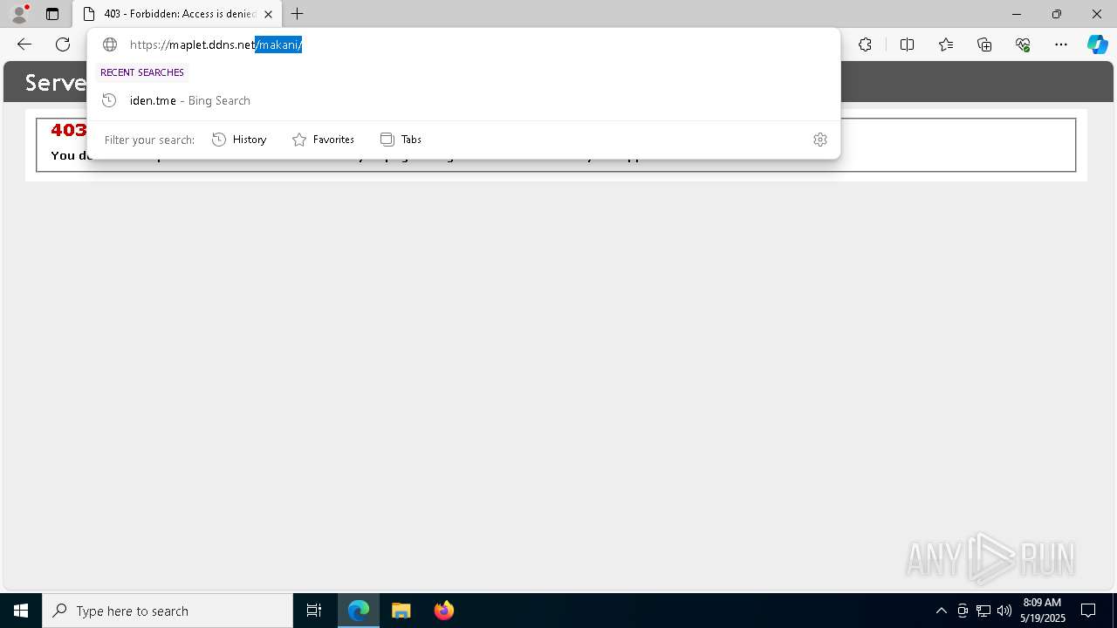1117x628 pixels.
Task: Select iden.tme recent search suggestion
Action: (x=463, y=100)
